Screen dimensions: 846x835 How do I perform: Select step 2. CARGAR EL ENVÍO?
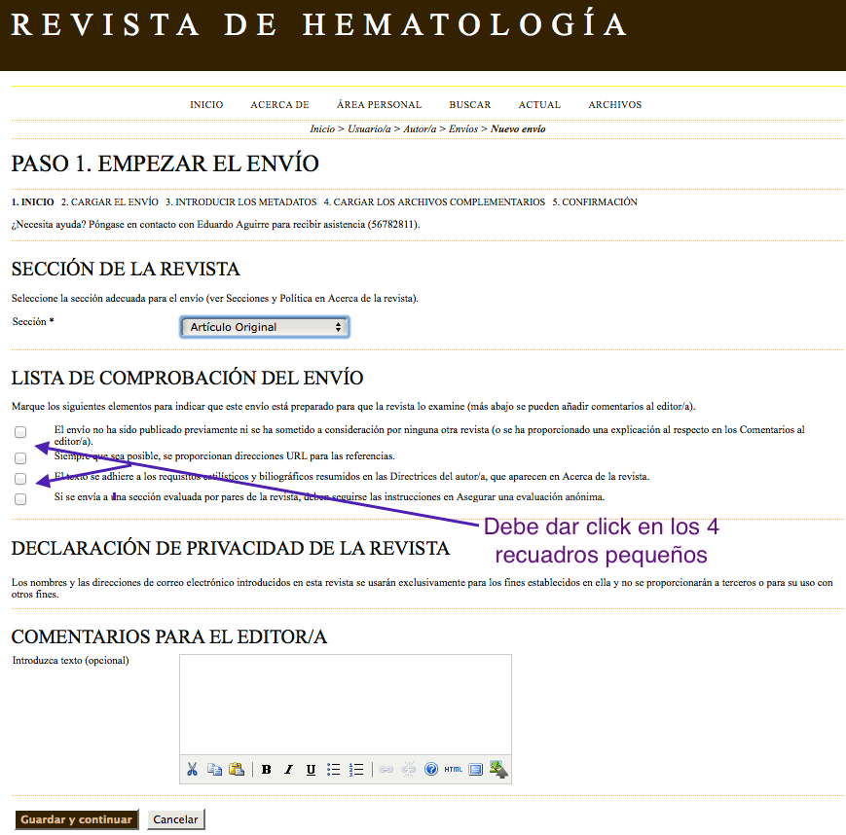pos(110,202)
